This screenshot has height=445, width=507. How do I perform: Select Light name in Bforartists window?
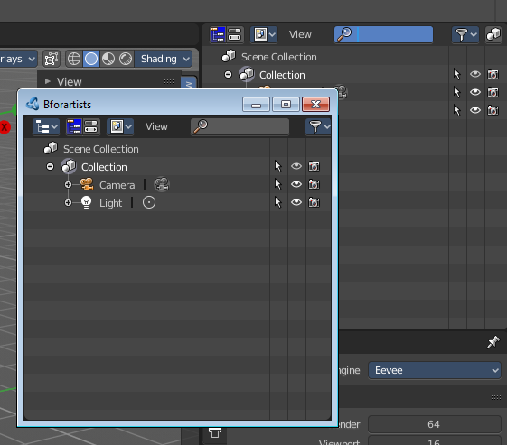pyautogui.click(x=110, y=203)
